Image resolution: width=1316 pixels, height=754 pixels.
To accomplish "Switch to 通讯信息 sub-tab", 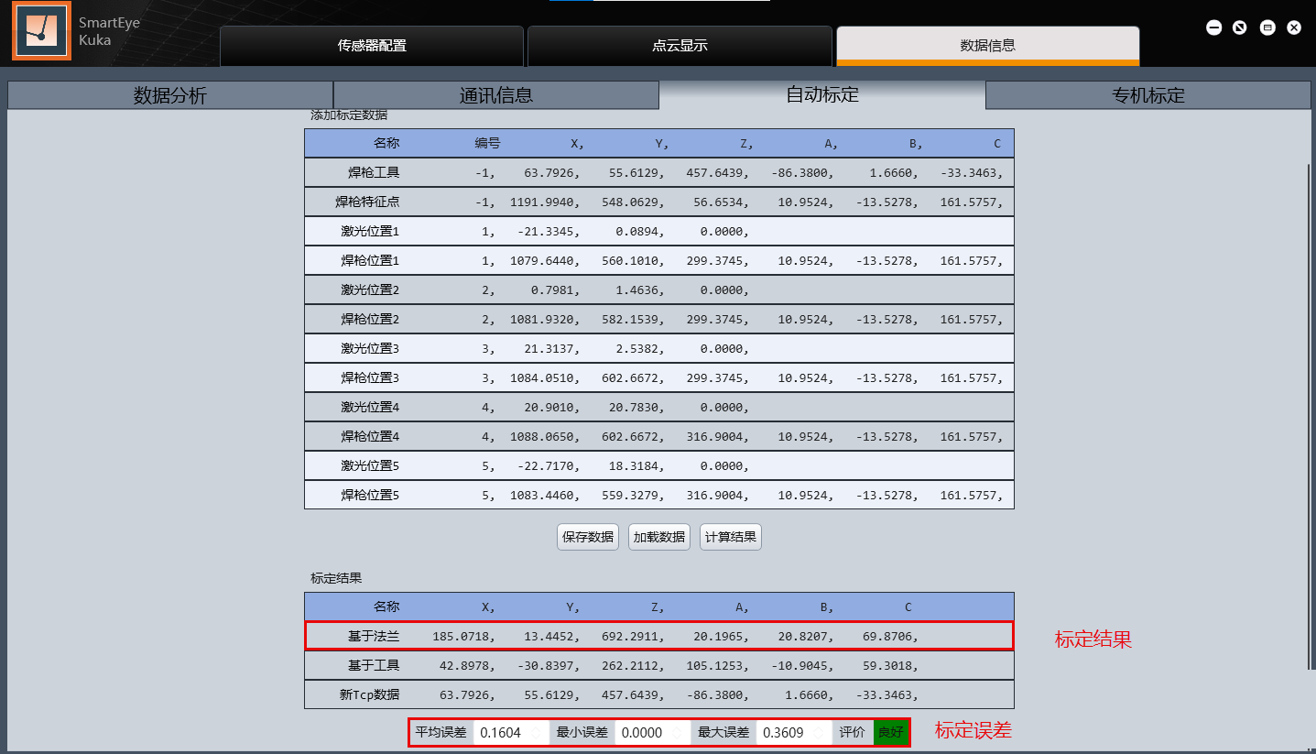I will 495,95.
